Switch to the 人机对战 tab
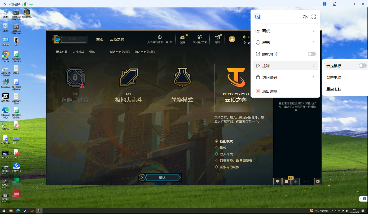This screenshot has height=214, width=368. (78, 52)
